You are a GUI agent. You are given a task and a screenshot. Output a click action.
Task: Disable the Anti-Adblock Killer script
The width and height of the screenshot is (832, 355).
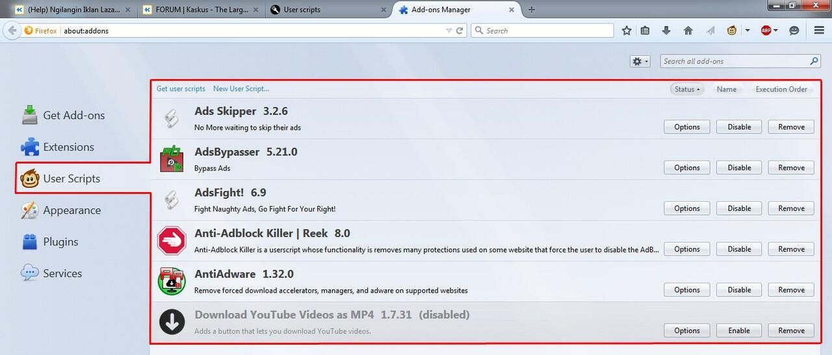[x=739, y=249]
